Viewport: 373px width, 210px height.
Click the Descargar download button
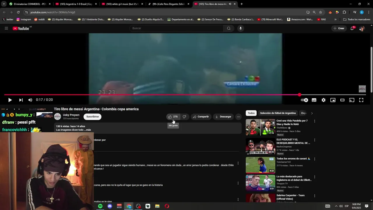point(223,117)
